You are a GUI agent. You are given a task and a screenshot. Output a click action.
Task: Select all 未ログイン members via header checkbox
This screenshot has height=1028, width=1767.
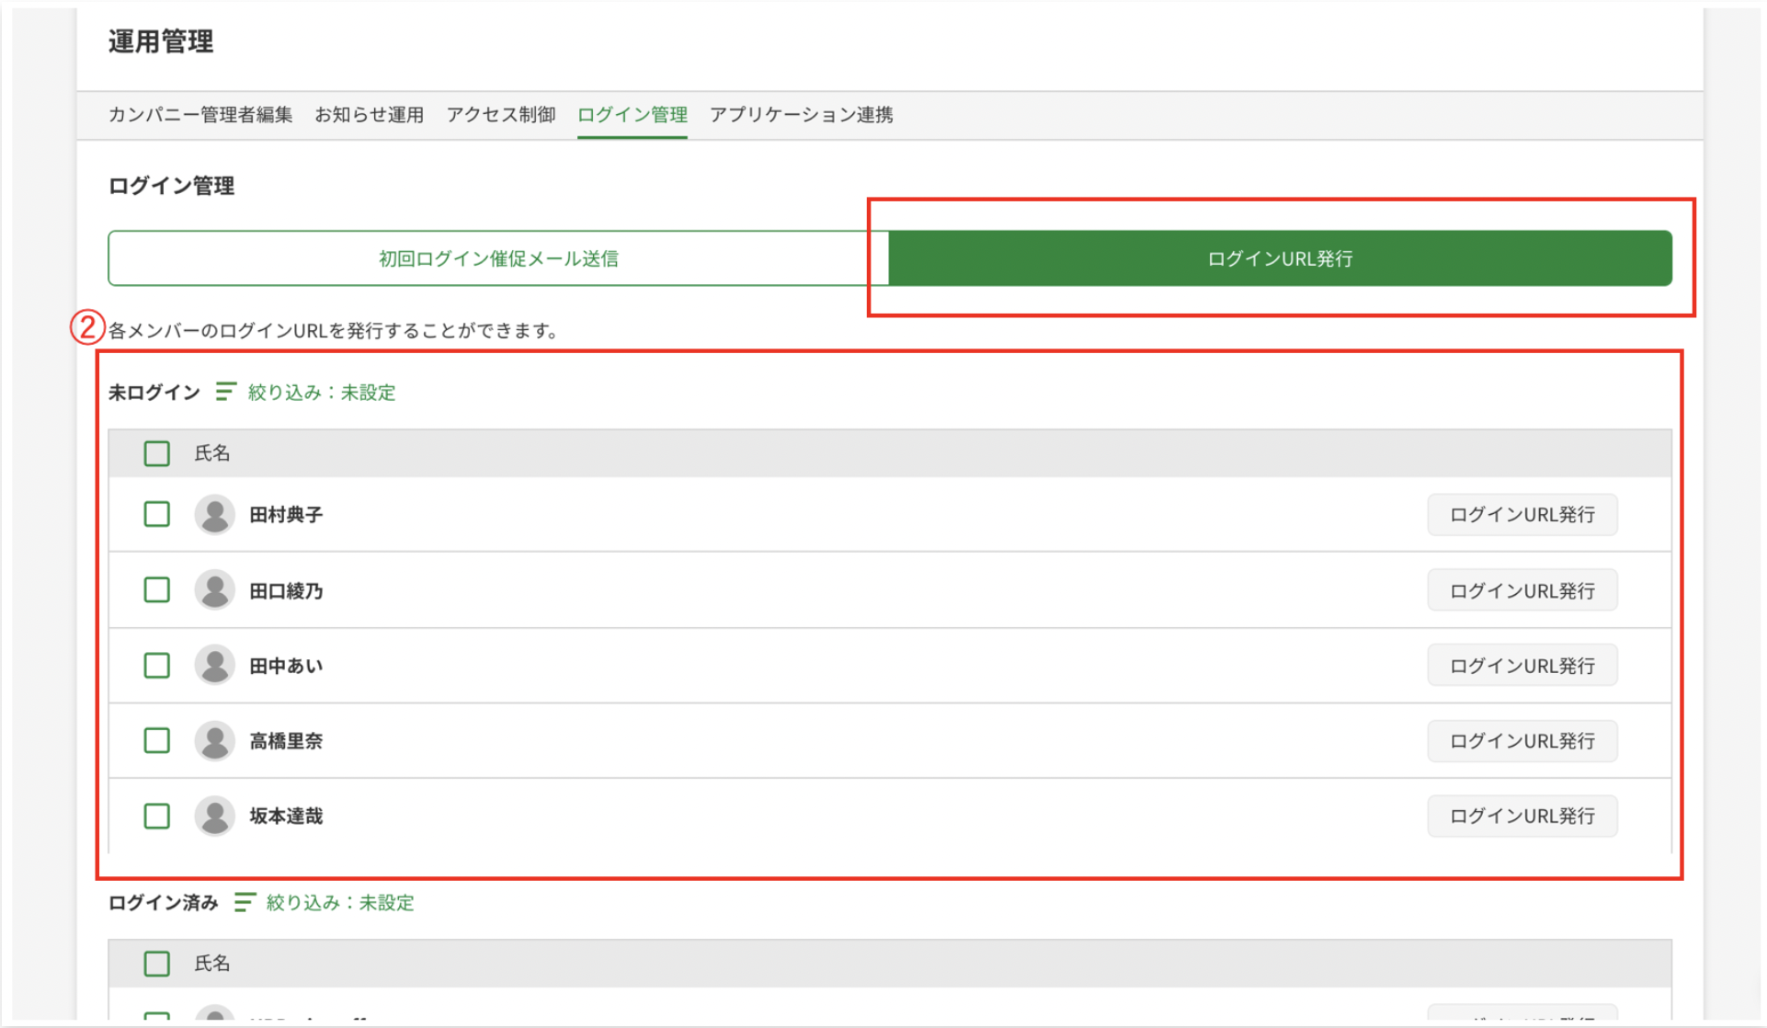tap(157, 453)
